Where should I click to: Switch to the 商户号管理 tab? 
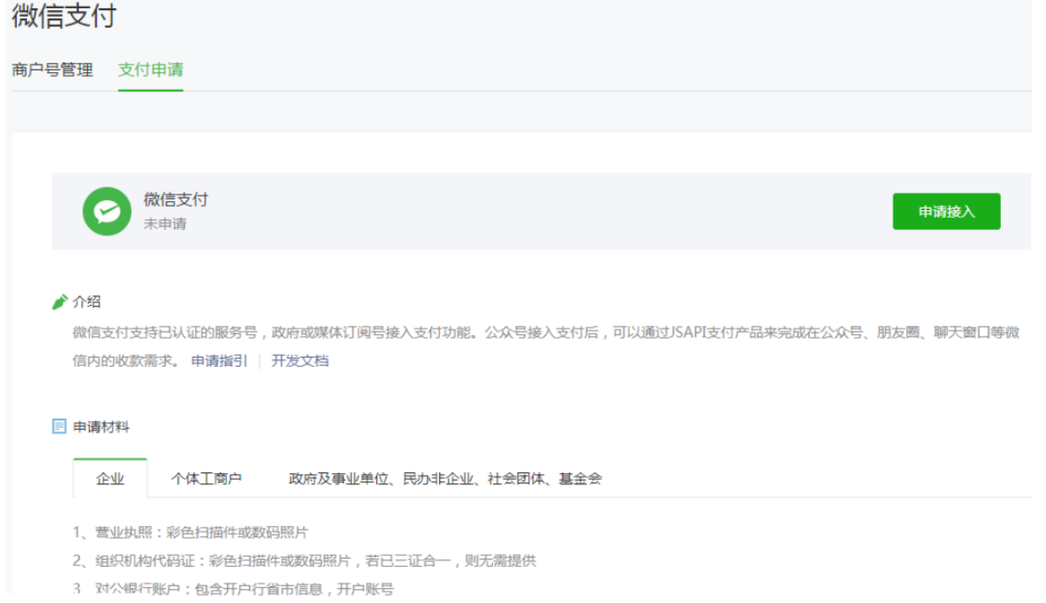[x=52, y=70]
